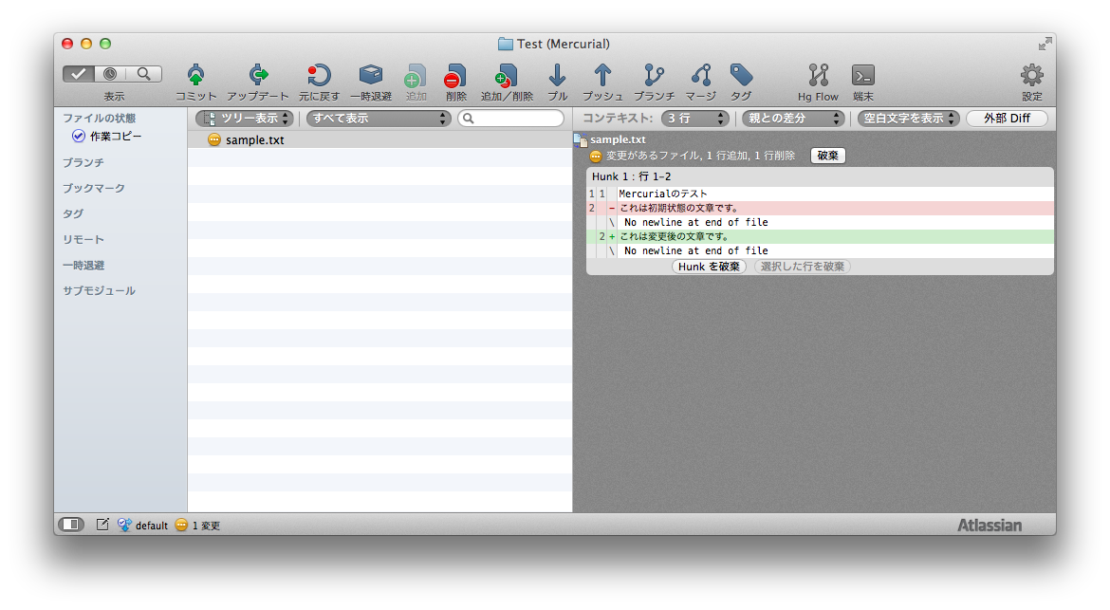The height and width of the screenshot is (610, 1110).
Task: Click the unchanged line Mercurialのテスト
Action: (820, 194)
